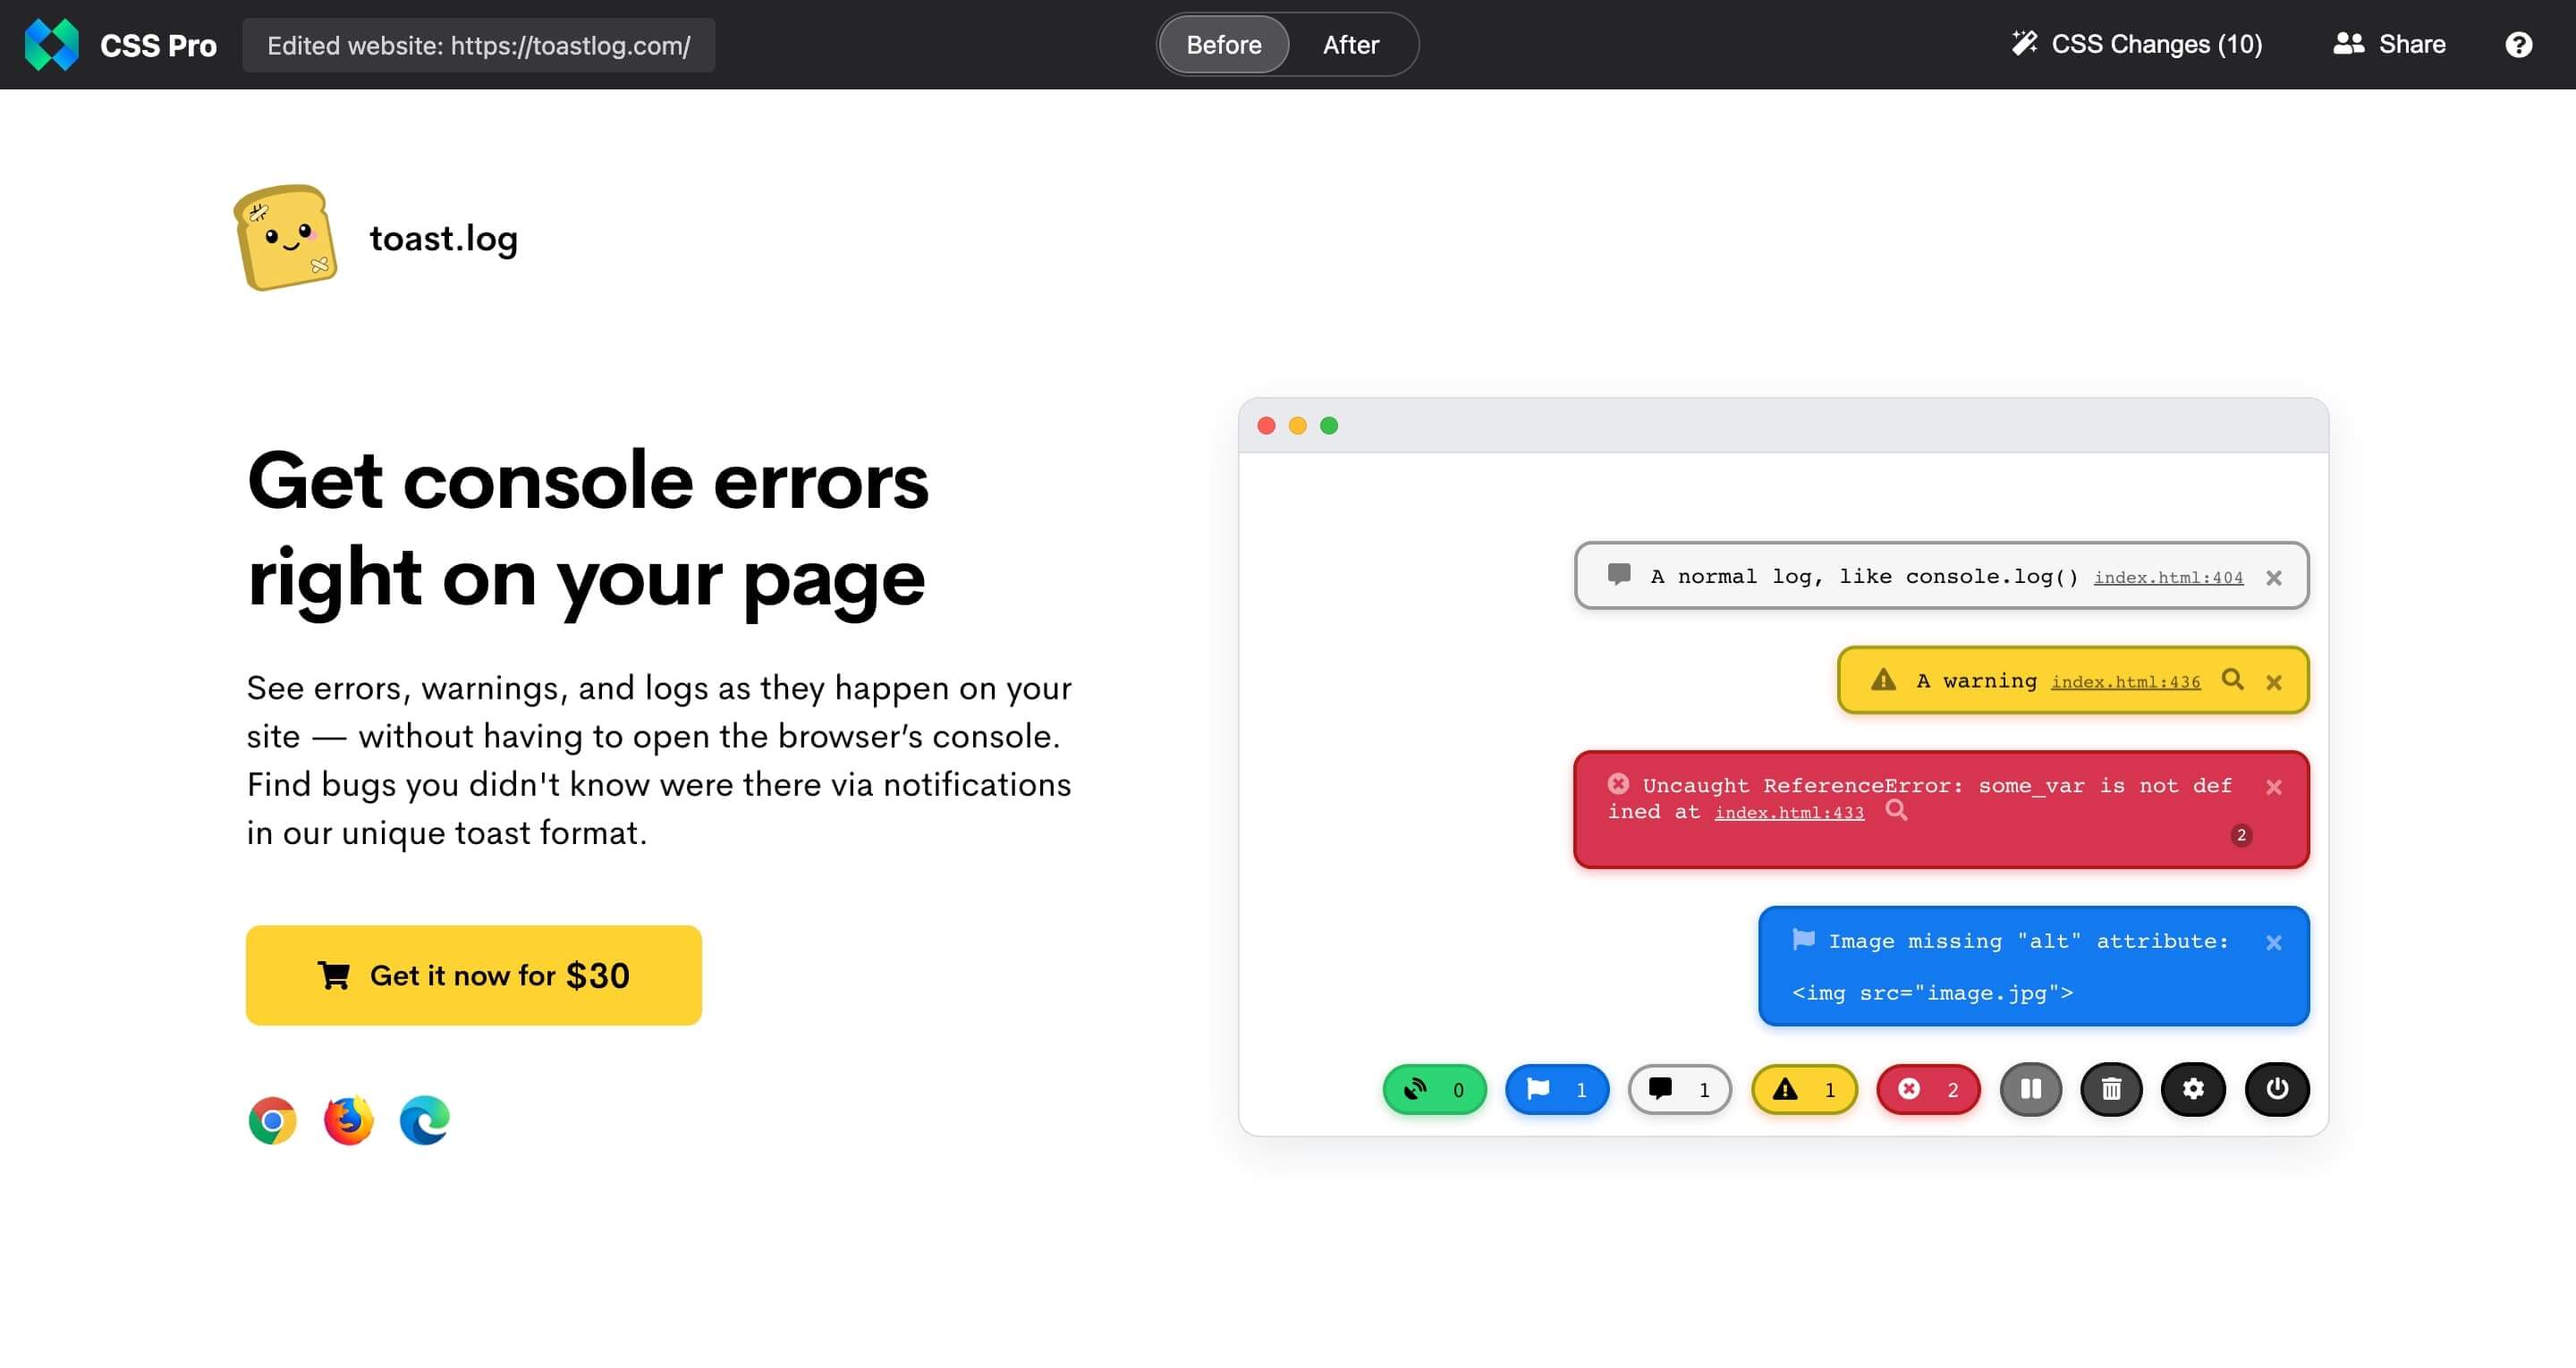Open the help question mark icon
Screen dimensions: 2576x1368
(x=2518, y=45)
